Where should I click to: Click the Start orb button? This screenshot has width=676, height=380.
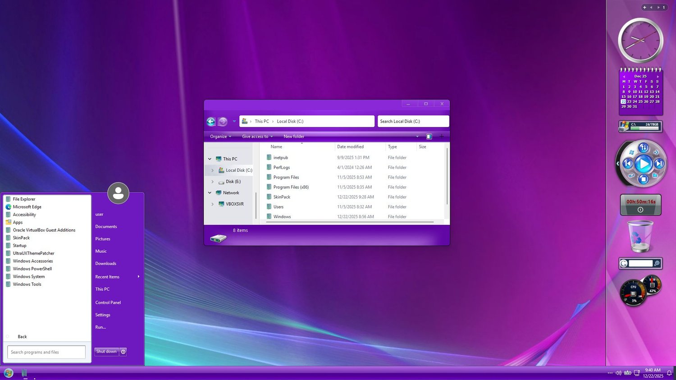9,373
